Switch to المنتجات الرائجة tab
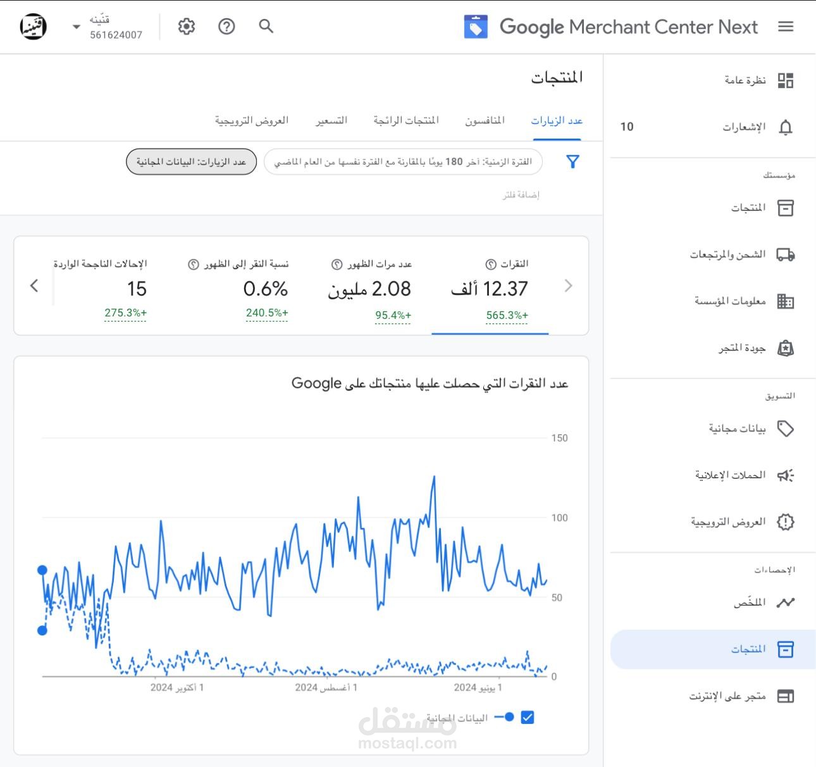This screenshot has height=767, width=816. point(406,120)
